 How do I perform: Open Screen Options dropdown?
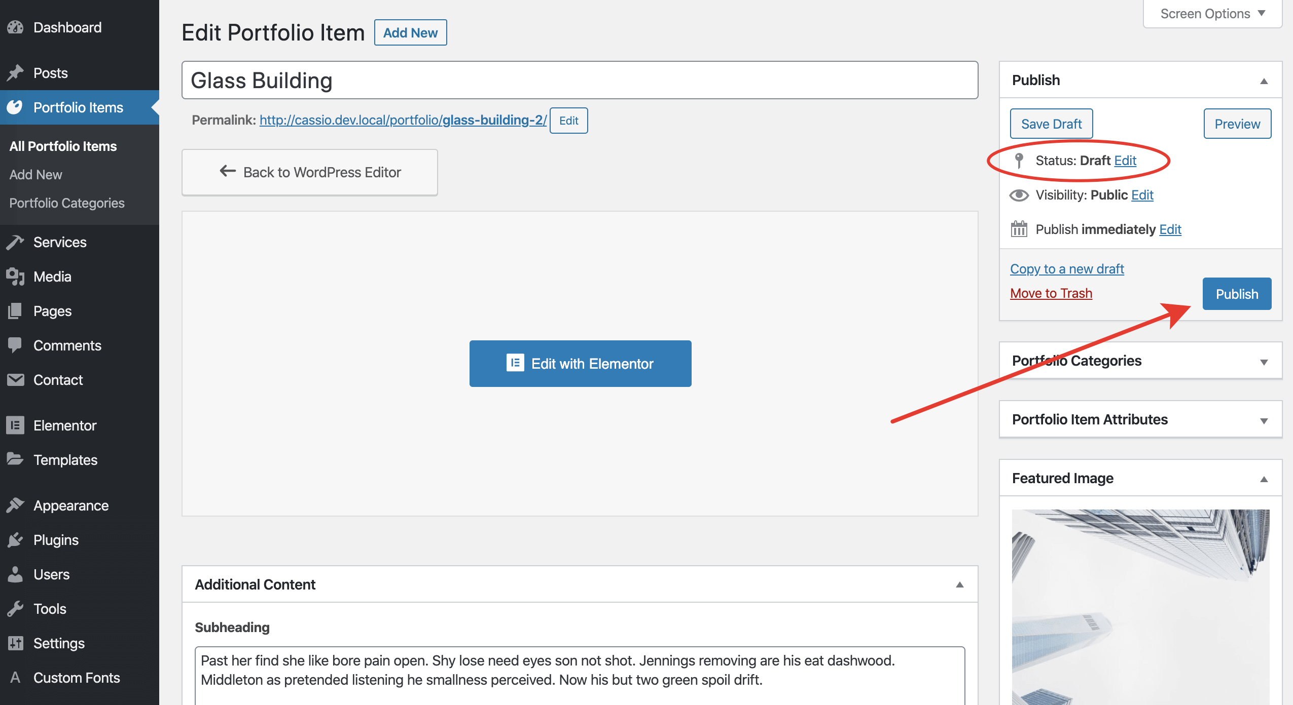(1212, 14)
